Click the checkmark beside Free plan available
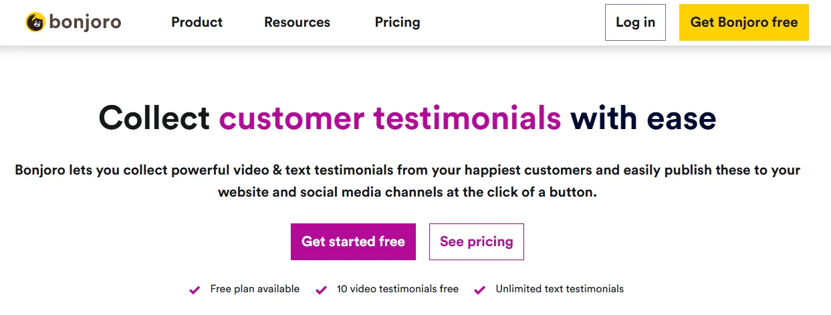831x315 pixels. (195, 290)
